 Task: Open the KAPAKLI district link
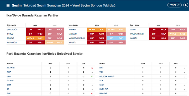72,30
